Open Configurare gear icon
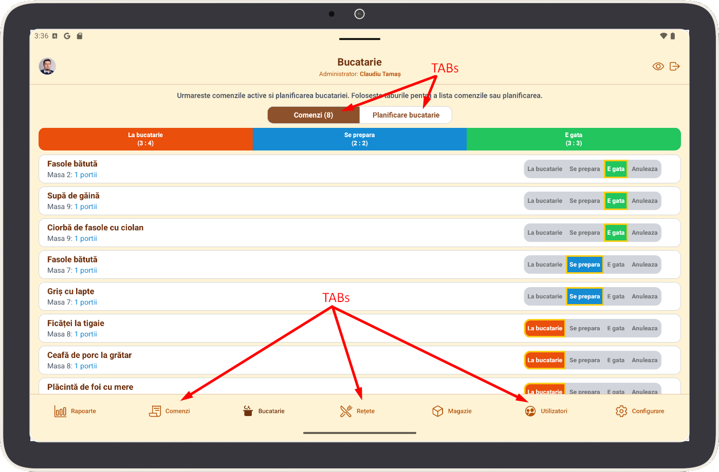The height and width of the screenshot is (472, 719). (621, 411)
